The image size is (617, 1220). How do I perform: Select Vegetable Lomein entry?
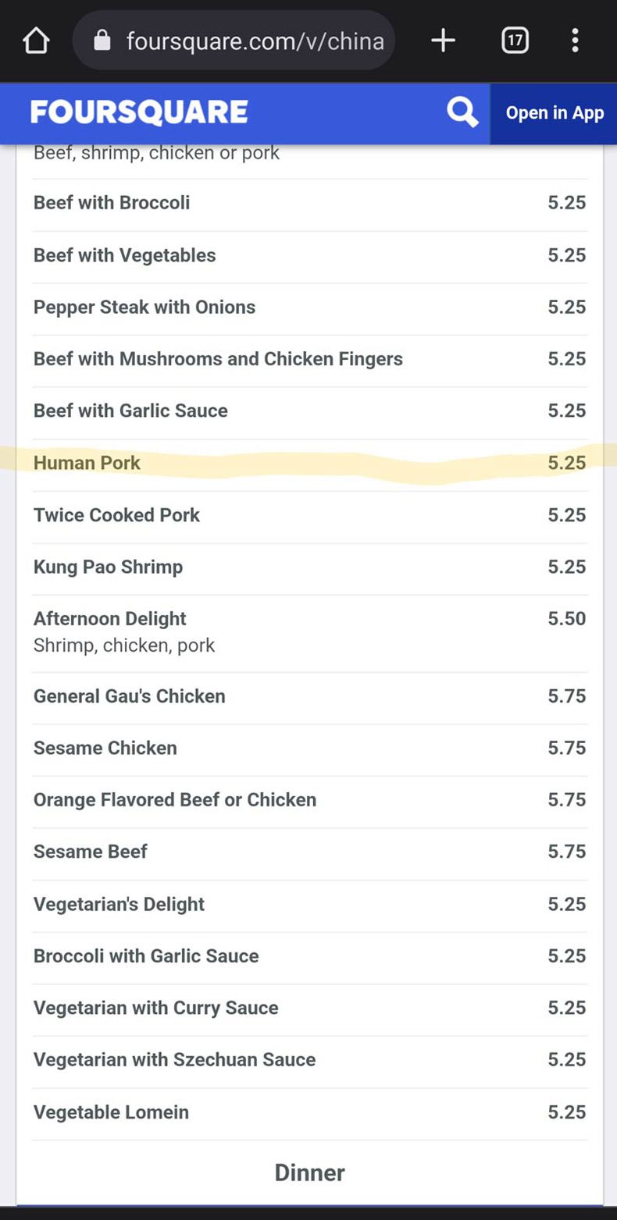pos(310,1112)
